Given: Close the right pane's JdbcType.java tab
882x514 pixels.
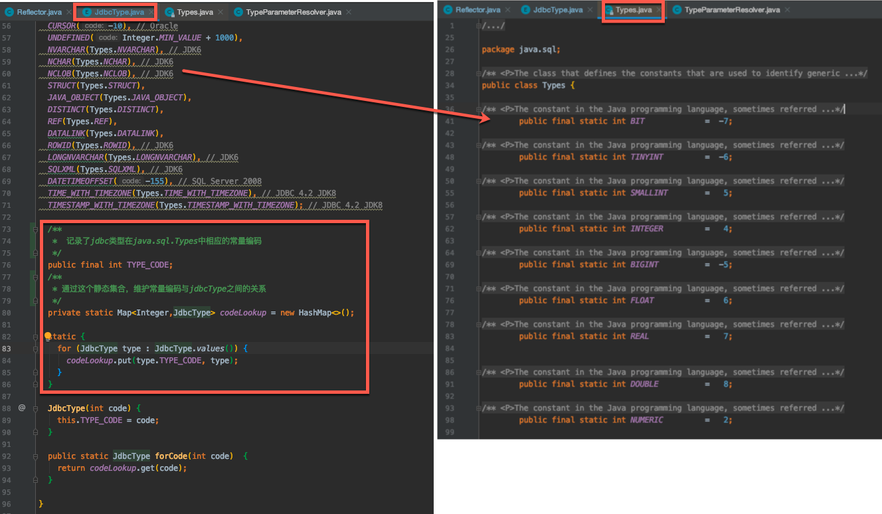Looking at the screenshot, I should tap(590, 11).
